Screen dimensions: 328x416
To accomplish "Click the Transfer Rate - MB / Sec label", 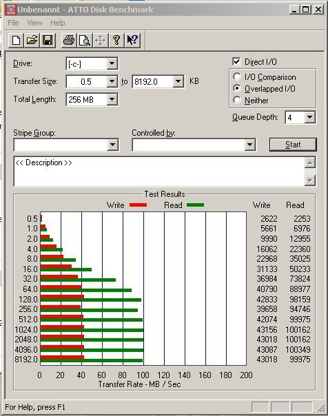I will [x=139, y=384].
